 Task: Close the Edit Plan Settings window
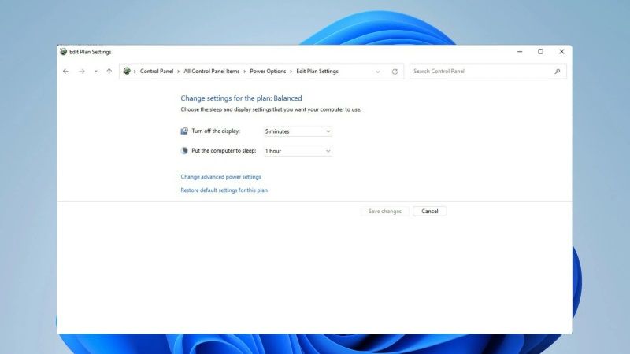click(561, 52)
